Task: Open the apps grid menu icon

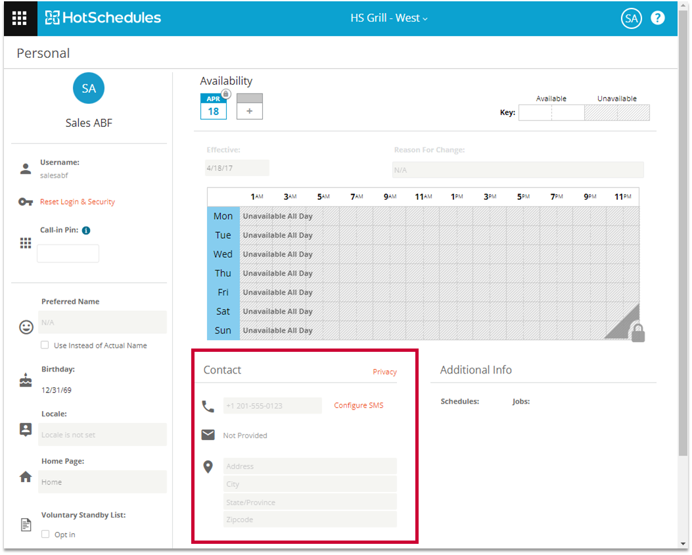Action: (20, 18)
